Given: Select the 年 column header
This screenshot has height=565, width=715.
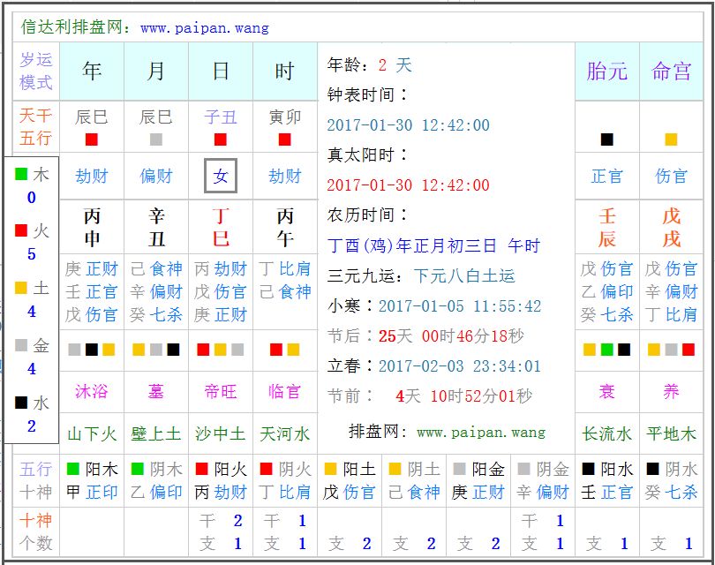Looking at the screenshot, I should click(x=92, y=72).
